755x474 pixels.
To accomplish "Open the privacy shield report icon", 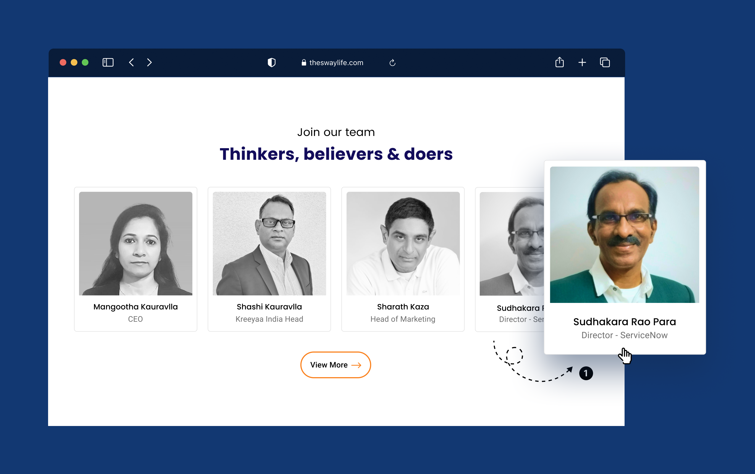I will point(272,62).
